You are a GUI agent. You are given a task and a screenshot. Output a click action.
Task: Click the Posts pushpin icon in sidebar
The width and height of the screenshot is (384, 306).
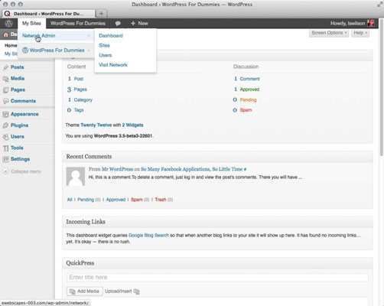pyautogui.click(x=5, y=67)
